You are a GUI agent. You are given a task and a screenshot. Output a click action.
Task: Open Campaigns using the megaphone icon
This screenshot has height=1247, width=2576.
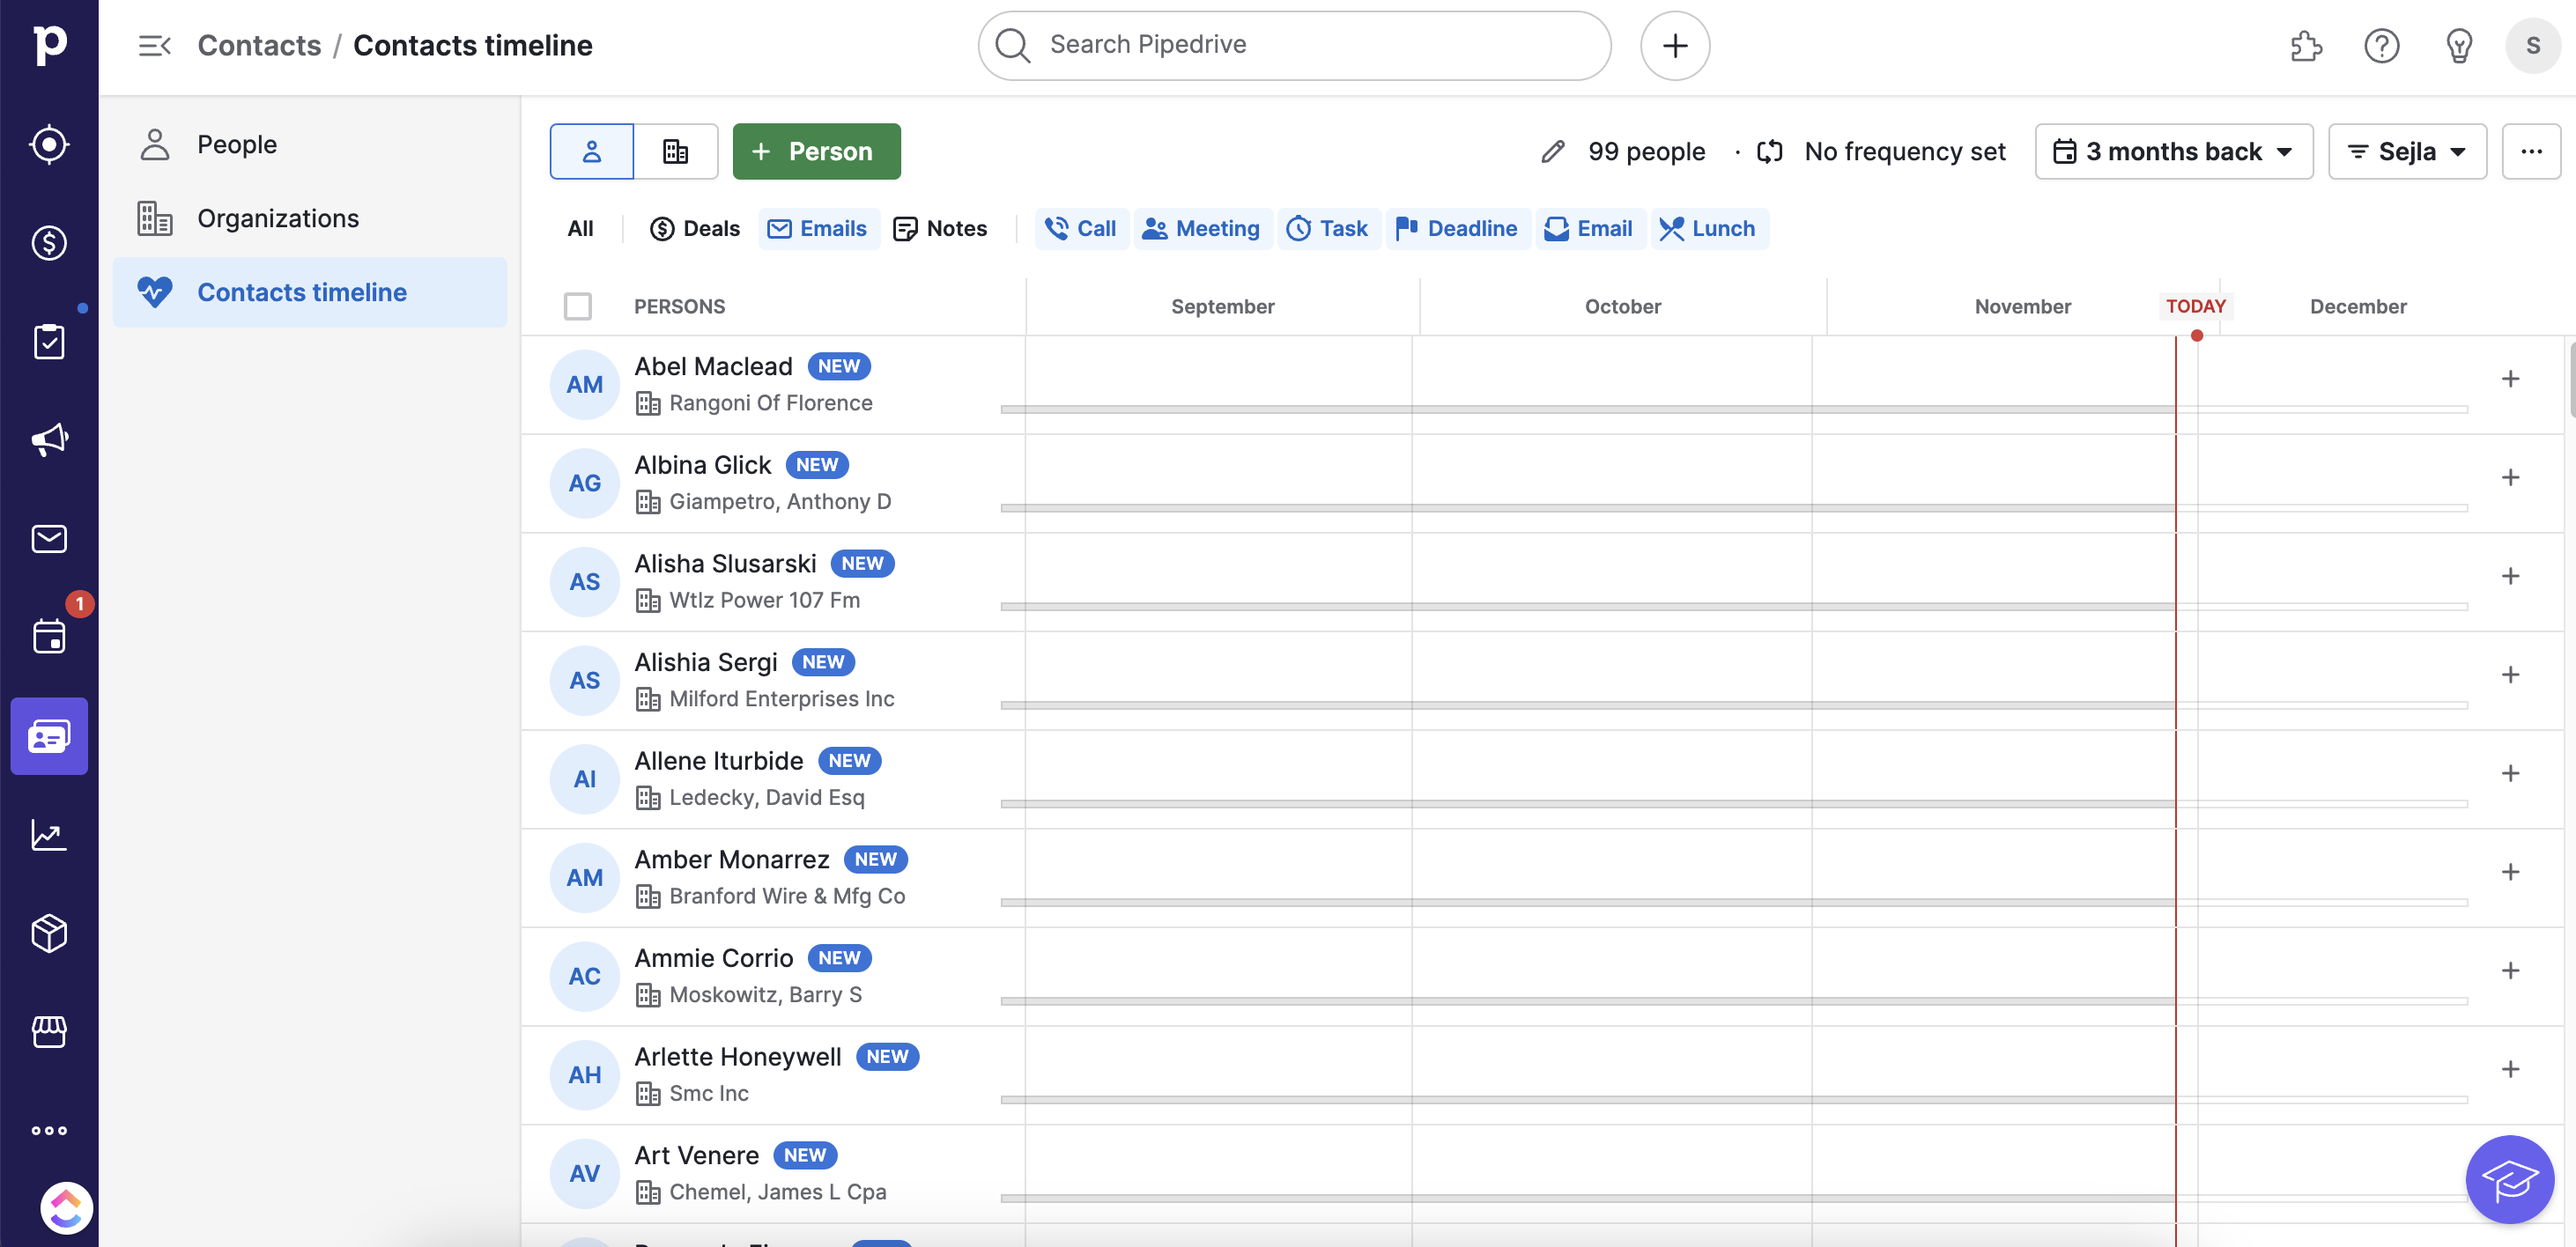tap(49, 439)
